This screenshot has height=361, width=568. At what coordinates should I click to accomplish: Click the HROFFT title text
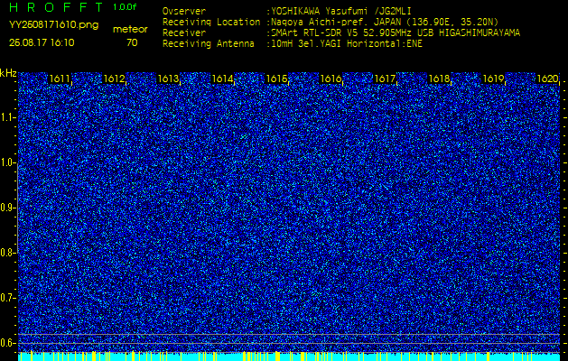(x=57, y=7)
